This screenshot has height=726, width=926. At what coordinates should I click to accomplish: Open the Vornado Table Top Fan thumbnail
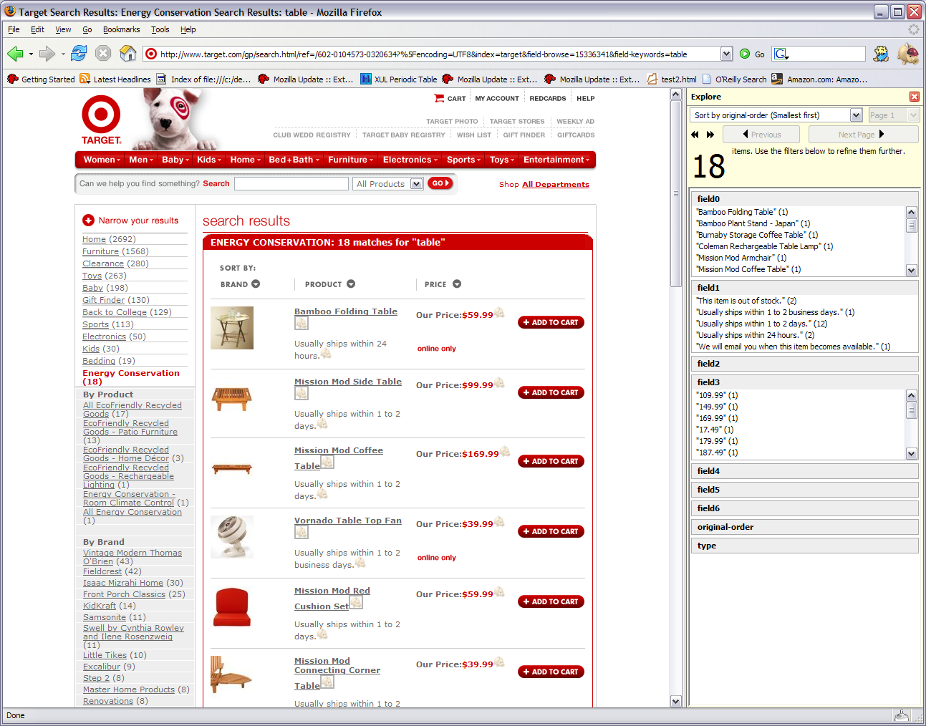(232, 537)
